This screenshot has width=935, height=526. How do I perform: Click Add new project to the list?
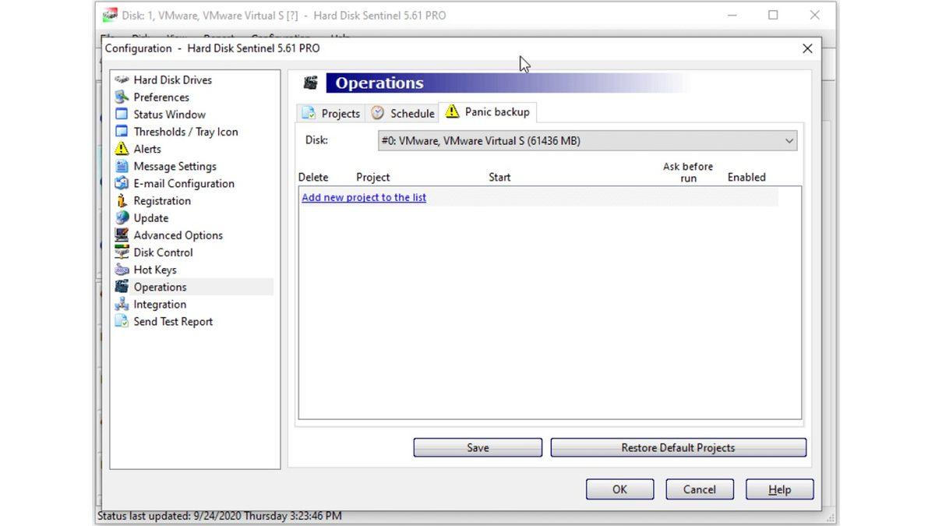[363, 197]
